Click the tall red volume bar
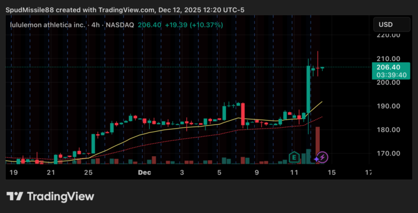The height and width of the screenshot is (213, 418). click(x=318, y=145)
